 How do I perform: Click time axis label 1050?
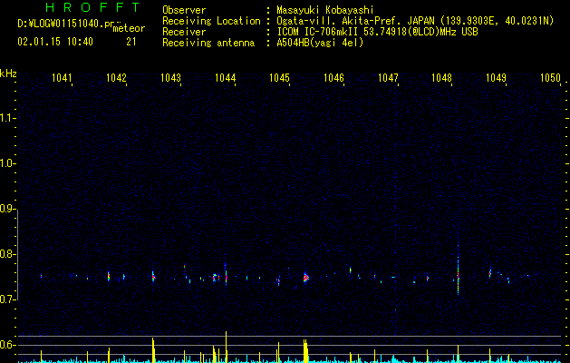(x=550, y=77)
